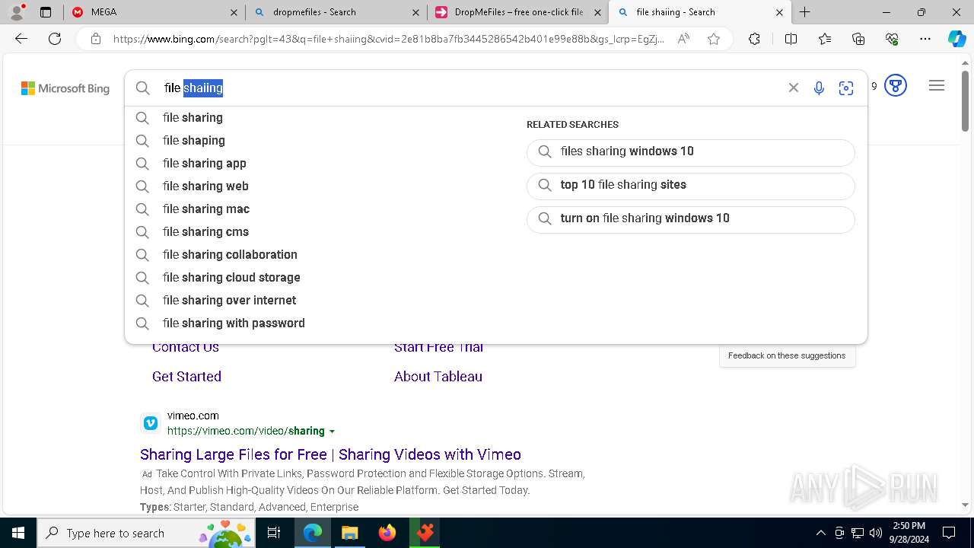Open the About Tableau link
The width and height of the screenshot is (974, 548).
pos(438,377)
